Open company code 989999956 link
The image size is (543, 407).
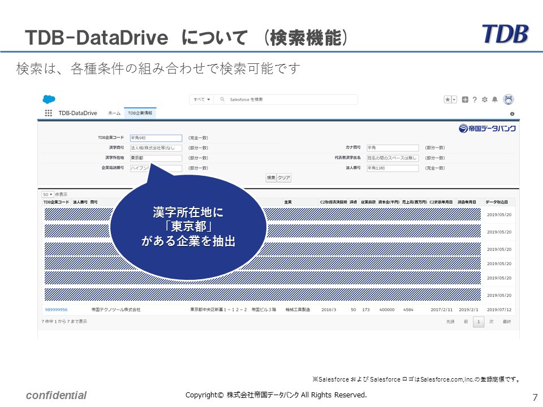point(56,310)
